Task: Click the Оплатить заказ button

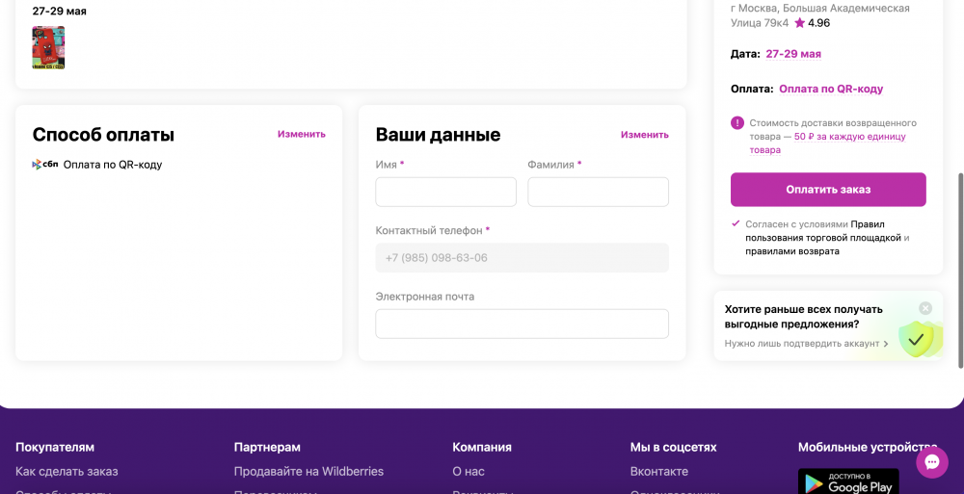Action: pos(828,190)
